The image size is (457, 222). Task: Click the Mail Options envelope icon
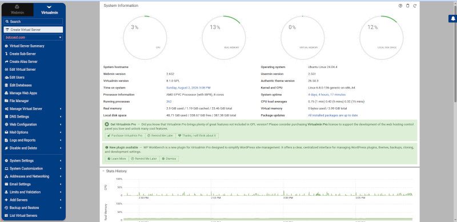(x=6, y=132)
